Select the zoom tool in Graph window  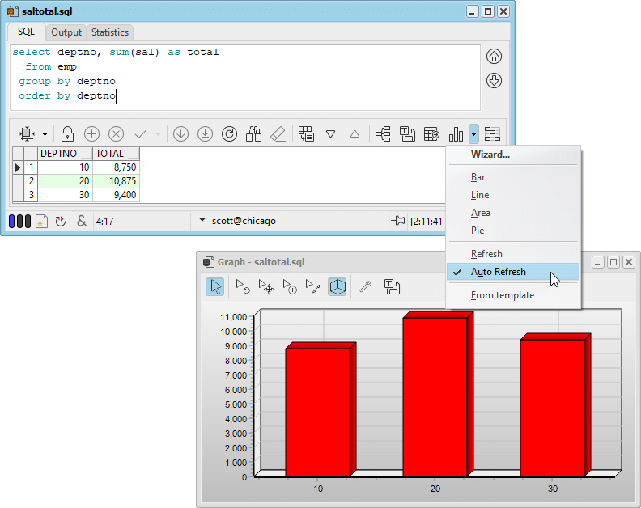pos(290,286)
